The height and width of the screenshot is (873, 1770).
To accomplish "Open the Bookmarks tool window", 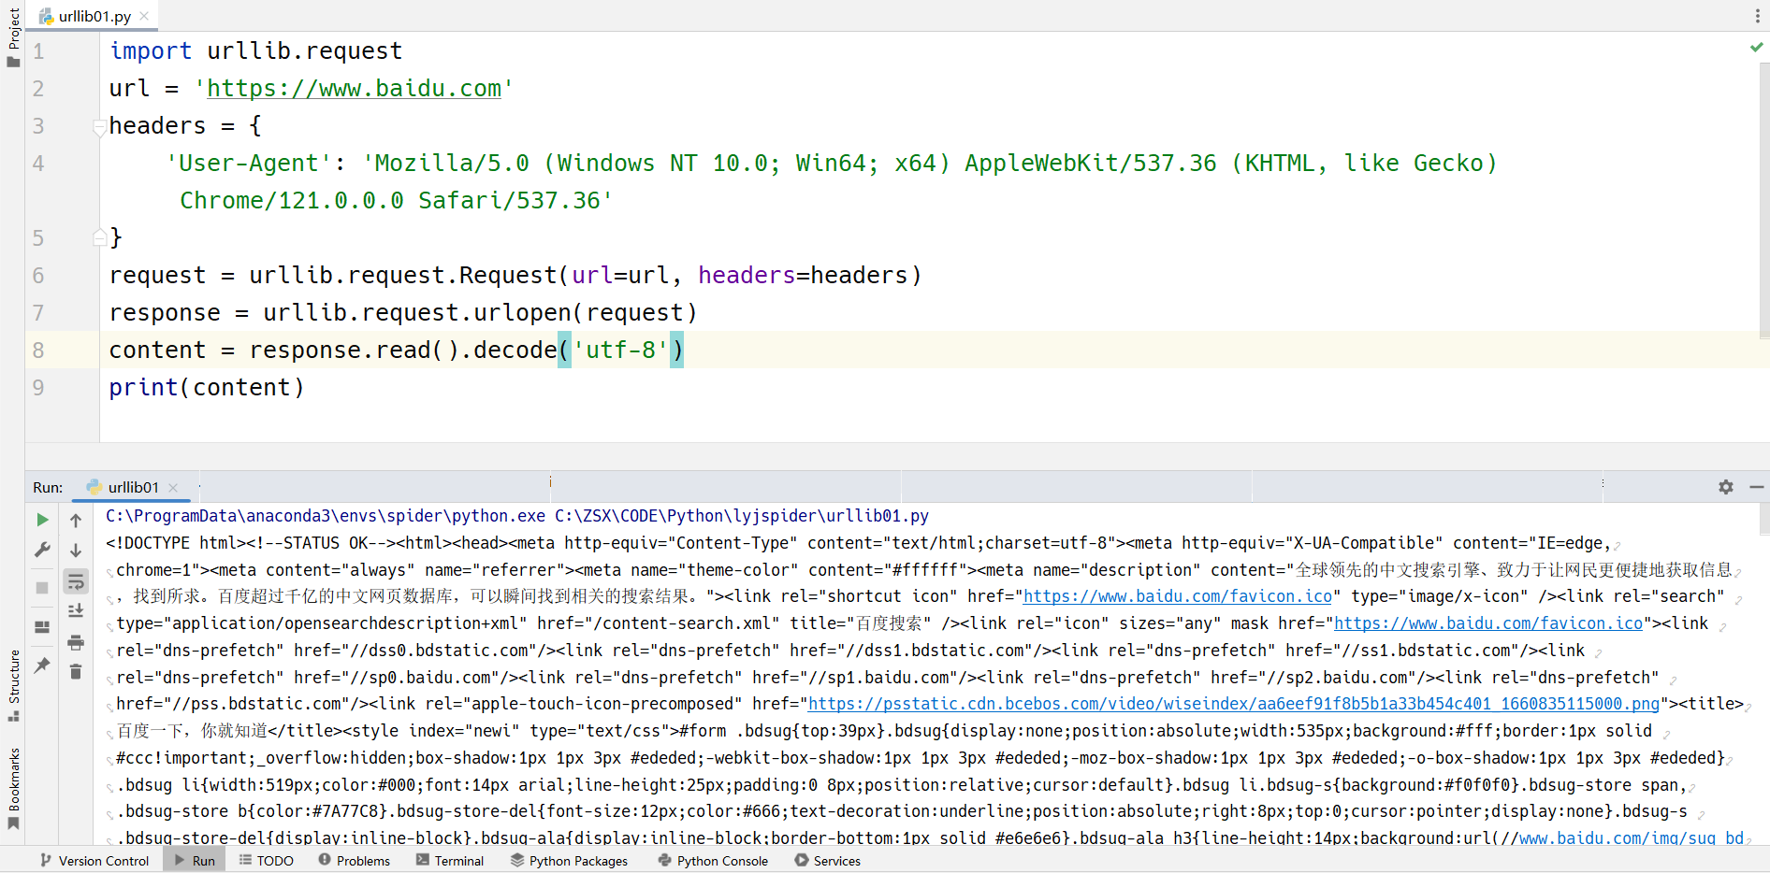I will 13,788.
